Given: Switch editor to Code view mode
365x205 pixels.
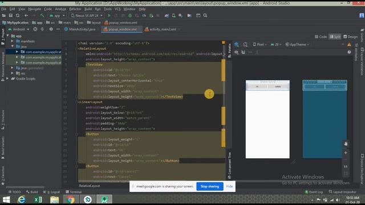Looking at the screenshot, I should [321, 36].
